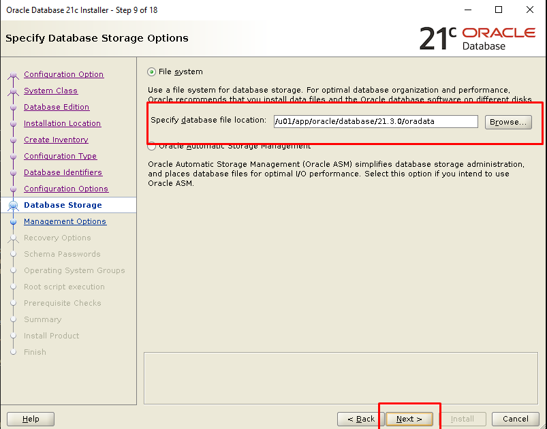This screenshot has height=429, width=547.
Task: Click the Configuration Options step bullet icon
Action: click(x=13, y=189)
